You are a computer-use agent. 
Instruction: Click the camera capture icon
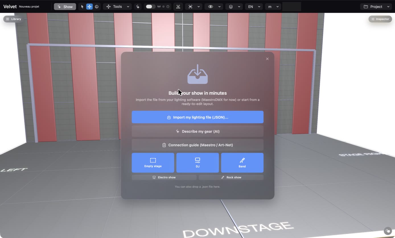[x=190, y=7]
